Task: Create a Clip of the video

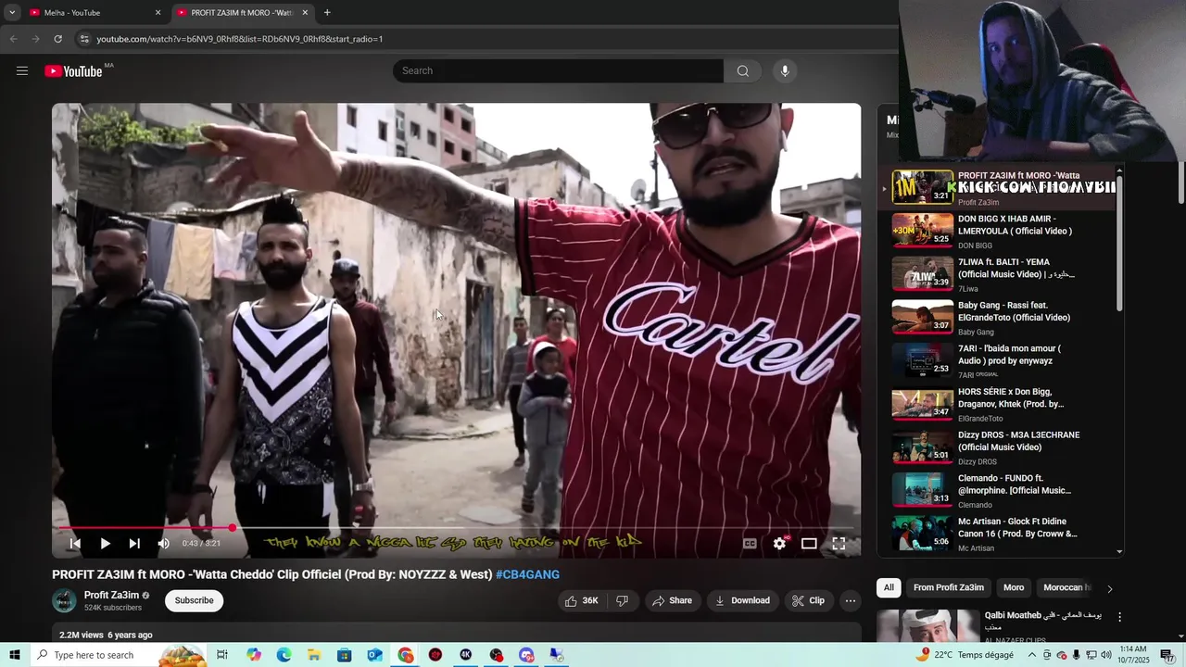Action: pyautogui.click(x=808, y=600)
